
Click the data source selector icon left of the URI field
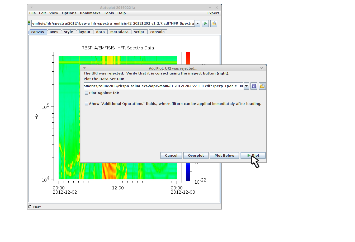coord(29,23)
